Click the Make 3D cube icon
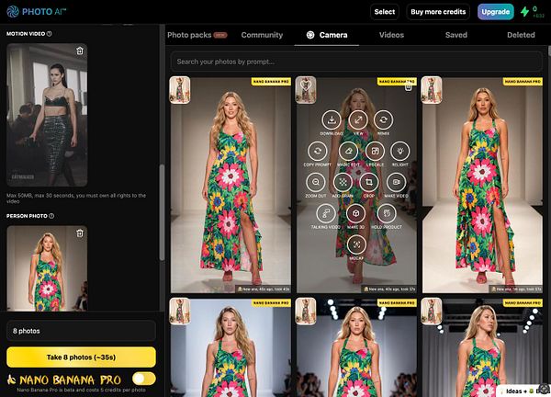The image size is (551, 397). [355, 213]
